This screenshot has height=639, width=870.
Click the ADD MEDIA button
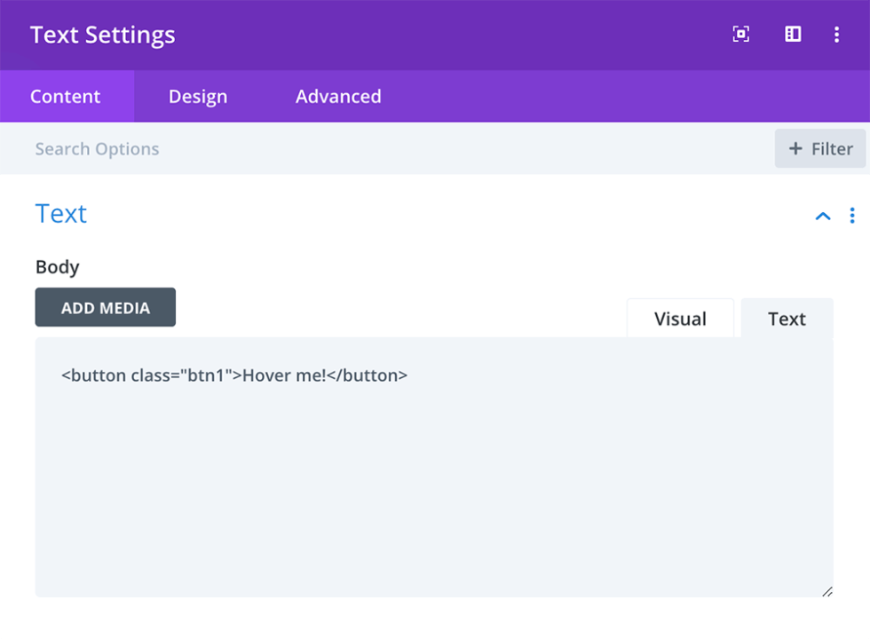pyautogui.click(x=105, y=307)
